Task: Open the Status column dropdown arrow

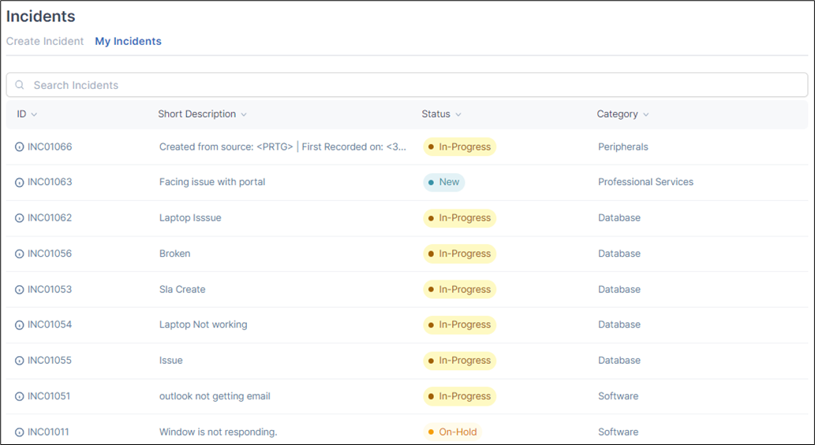Action: tap(458, 115)
